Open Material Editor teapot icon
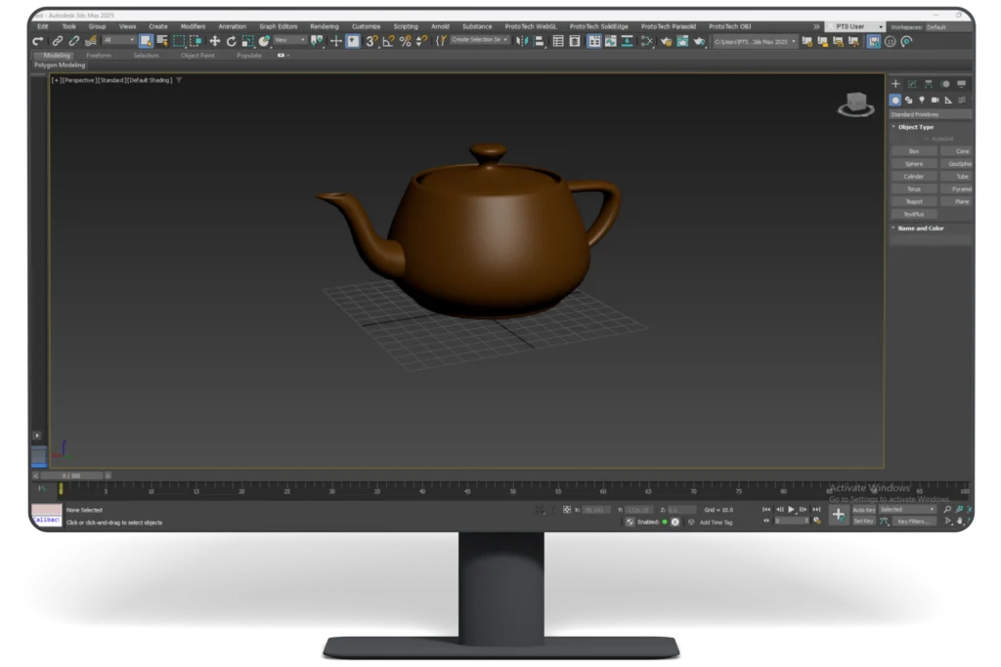The height and width of the screenshot is (667, 1001). tap(647, 41)
